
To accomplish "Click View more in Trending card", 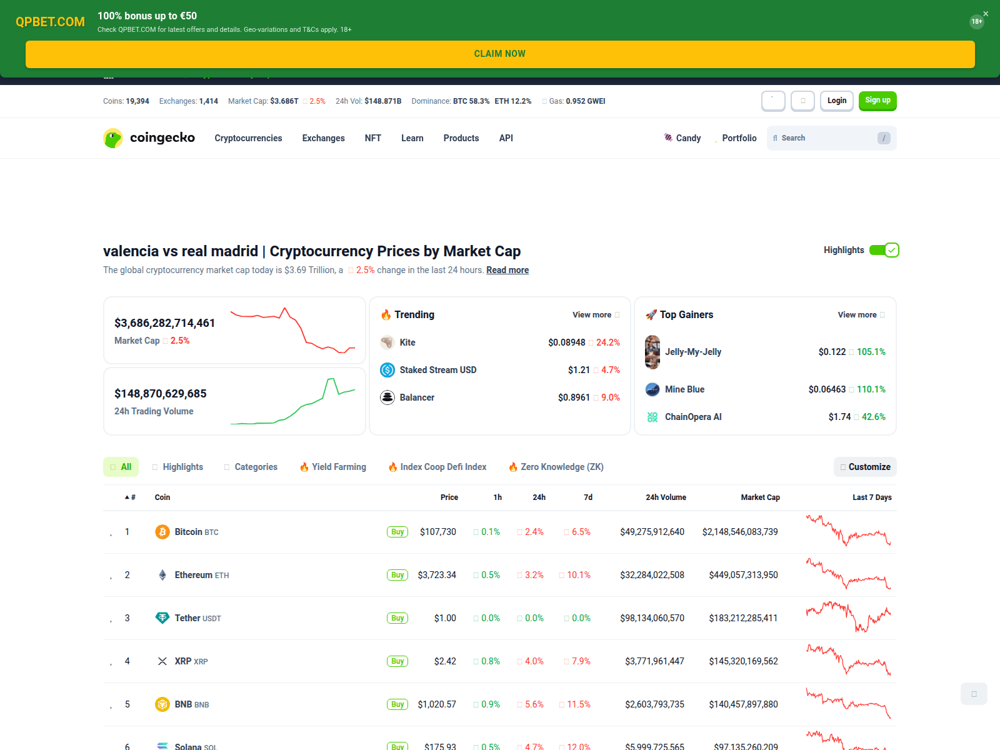I will coord(596,315).
